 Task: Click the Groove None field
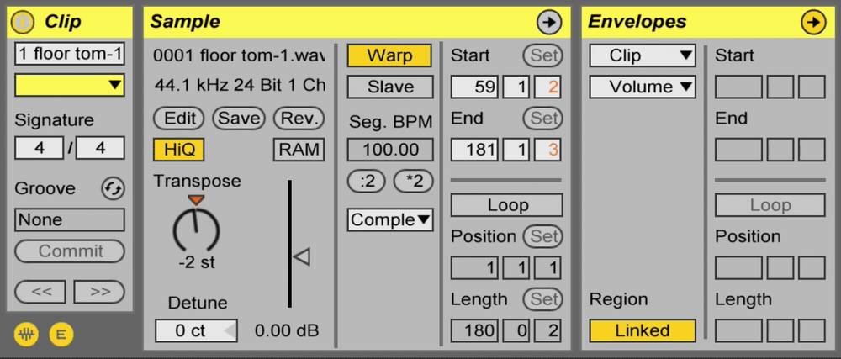pos(70,219)
